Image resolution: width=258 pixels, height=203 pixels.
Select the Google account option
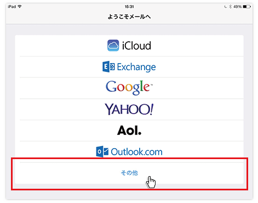click(x=129, y=88)
